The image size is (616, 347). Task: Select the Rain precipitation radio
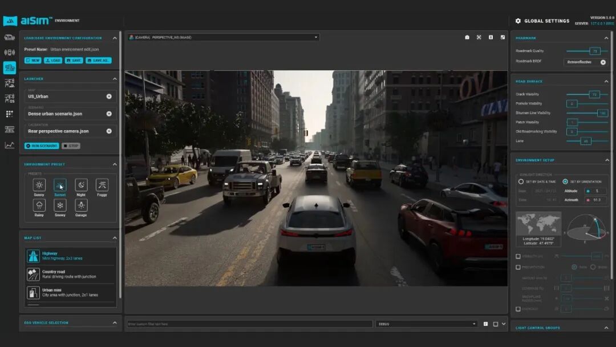574,267
